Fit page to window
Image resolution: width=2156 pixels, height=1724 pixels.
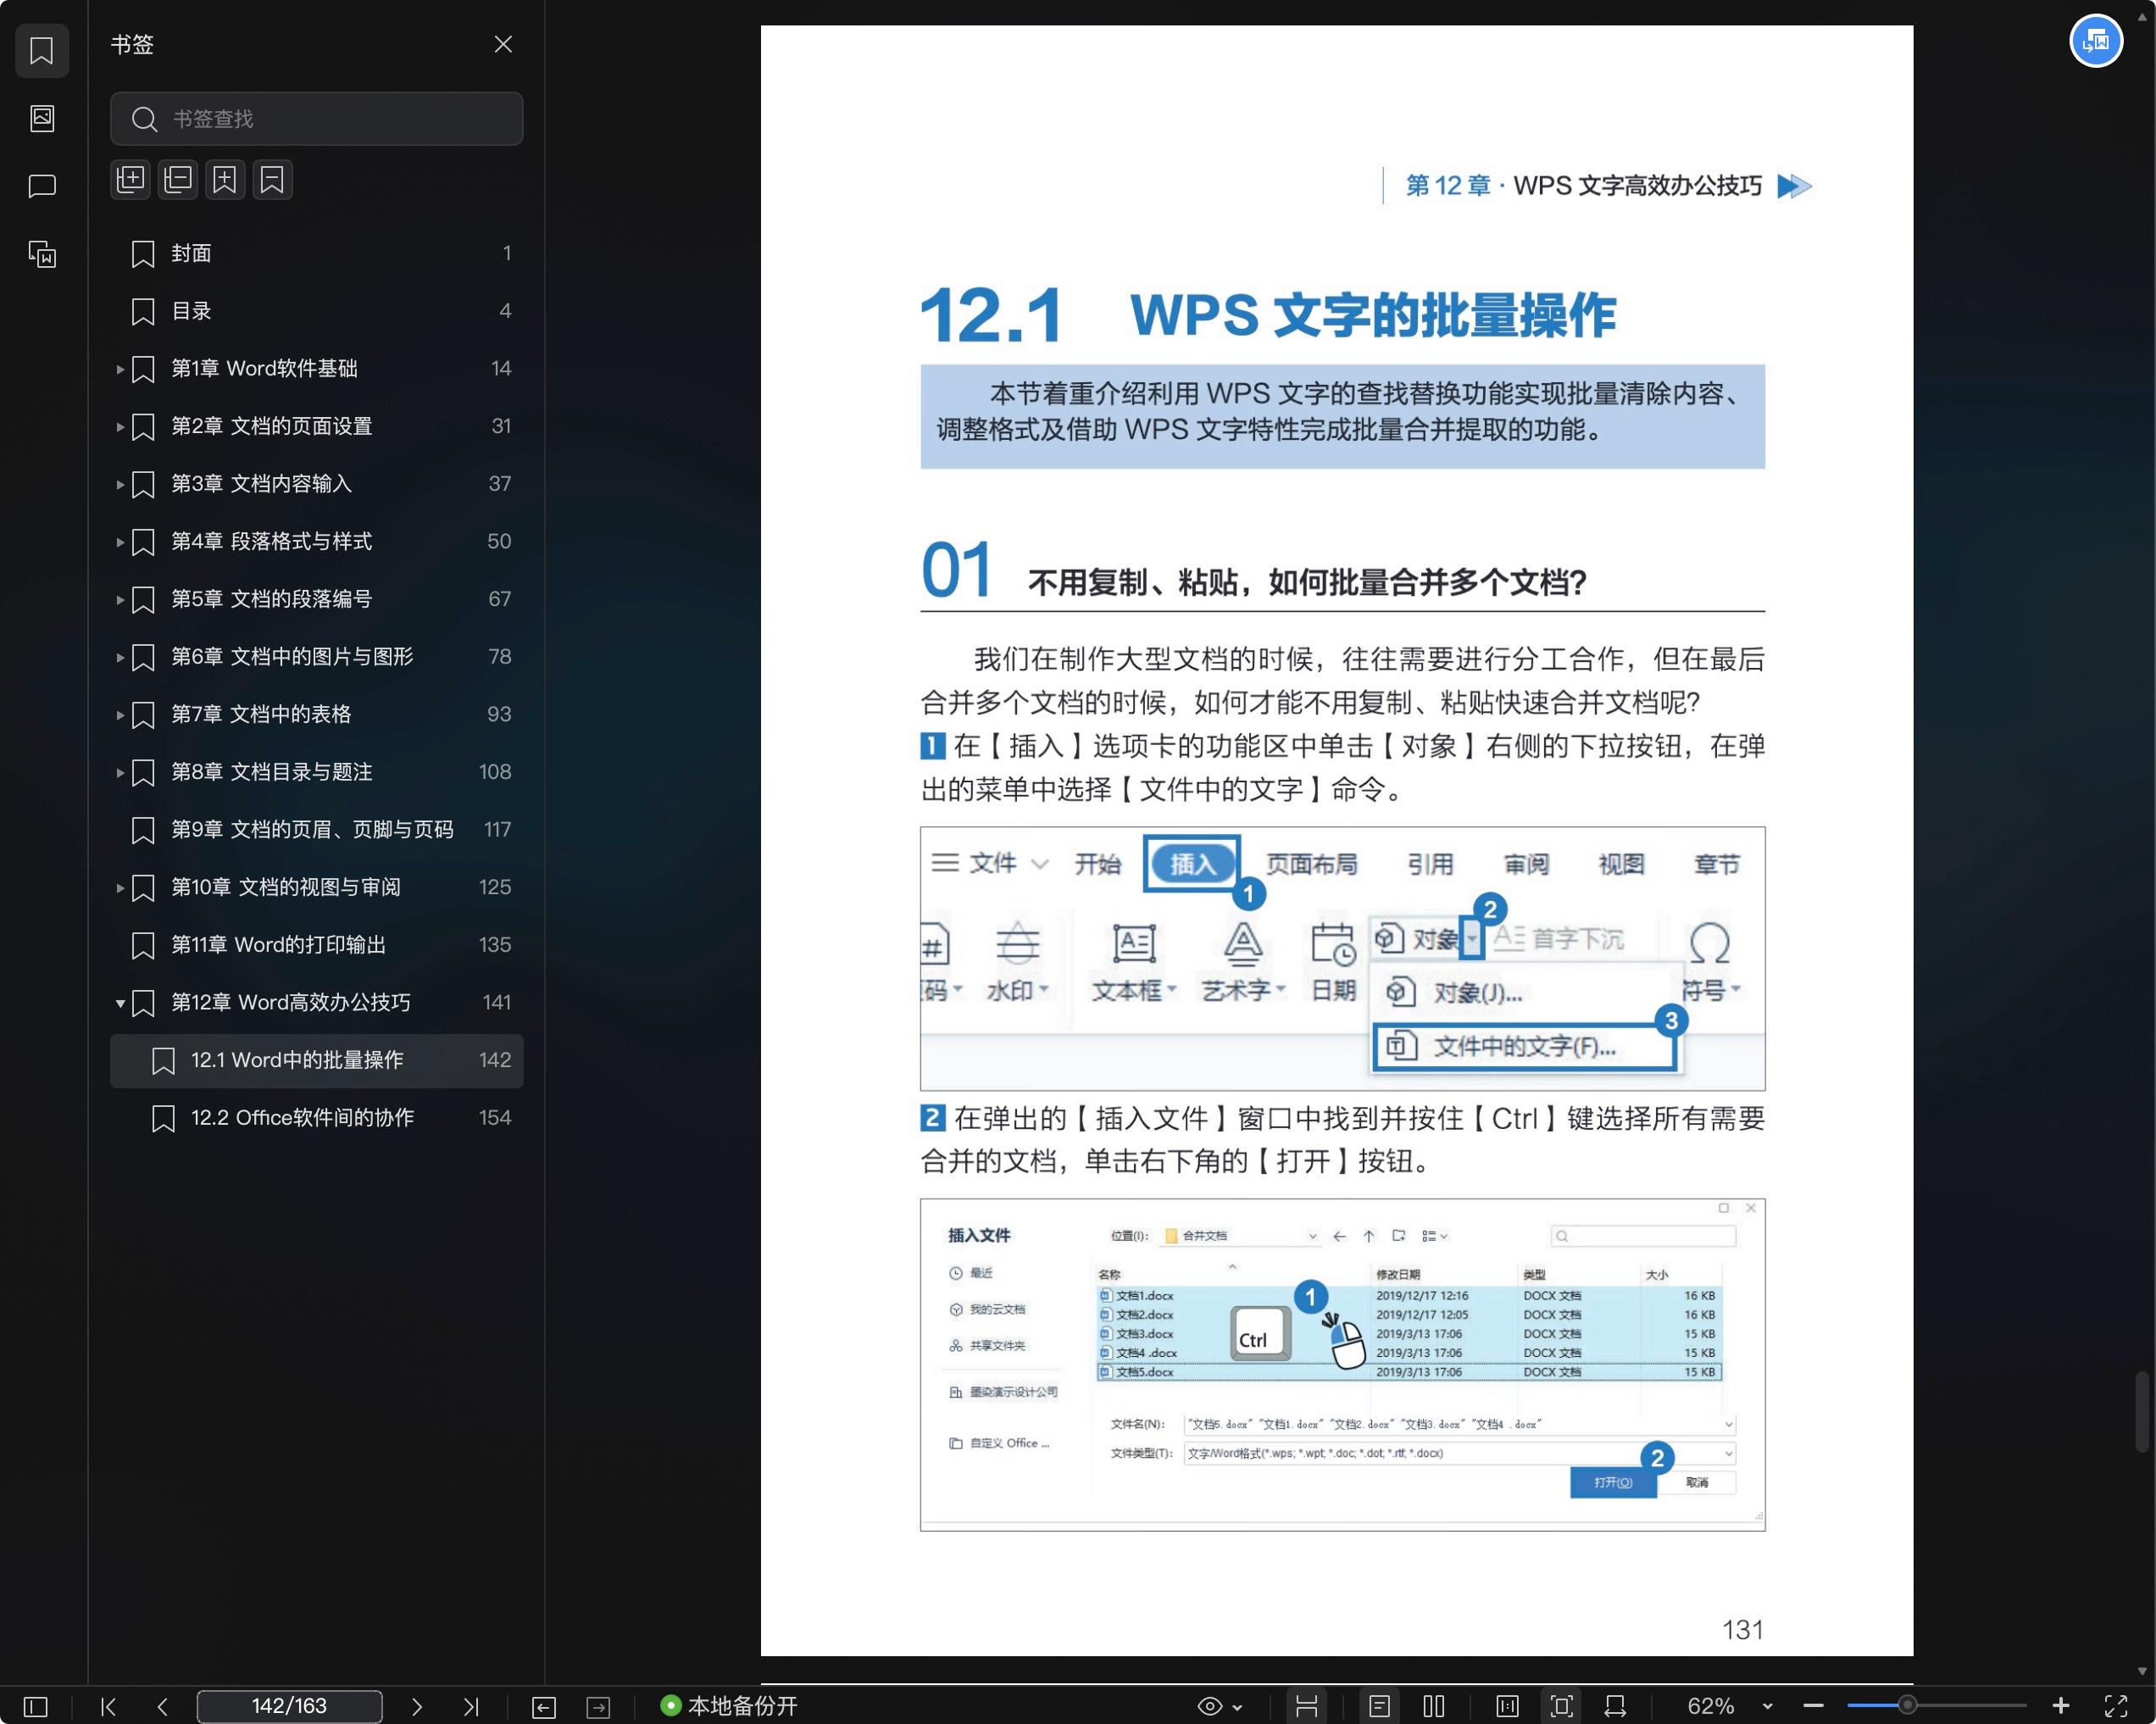click(x=1561, y=1707)
